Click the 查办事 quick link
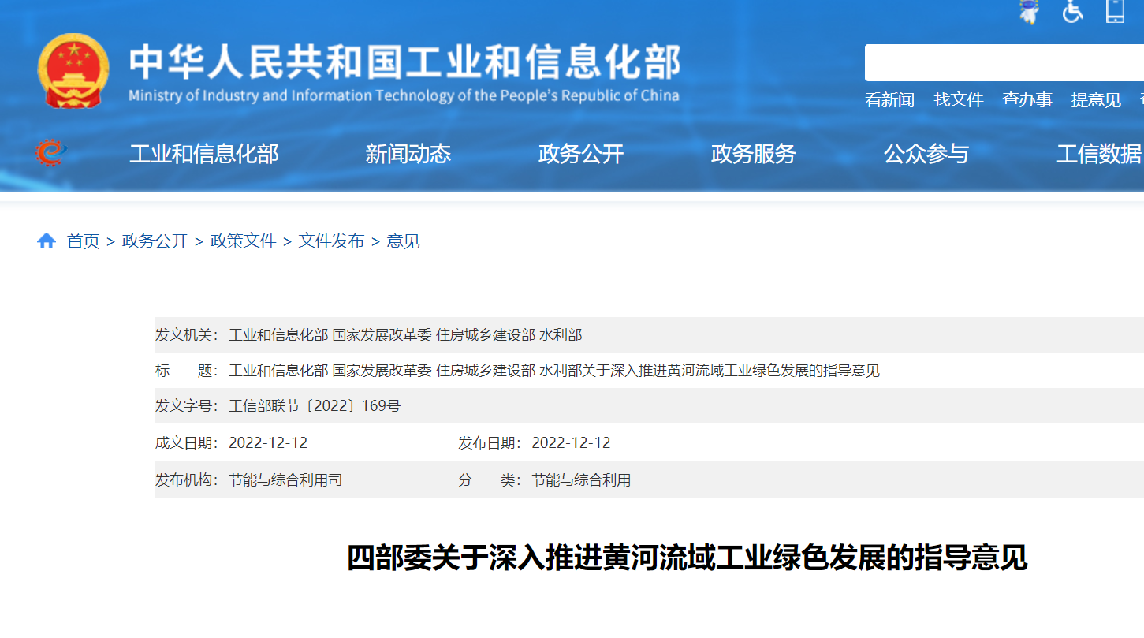 1027,100
